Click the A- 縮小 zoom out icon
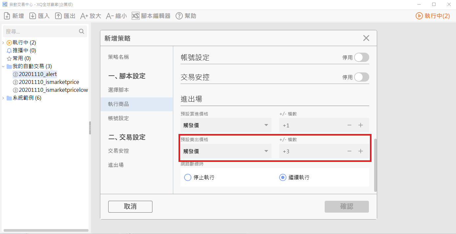The image size is (456, 234). tap(110, 16)
